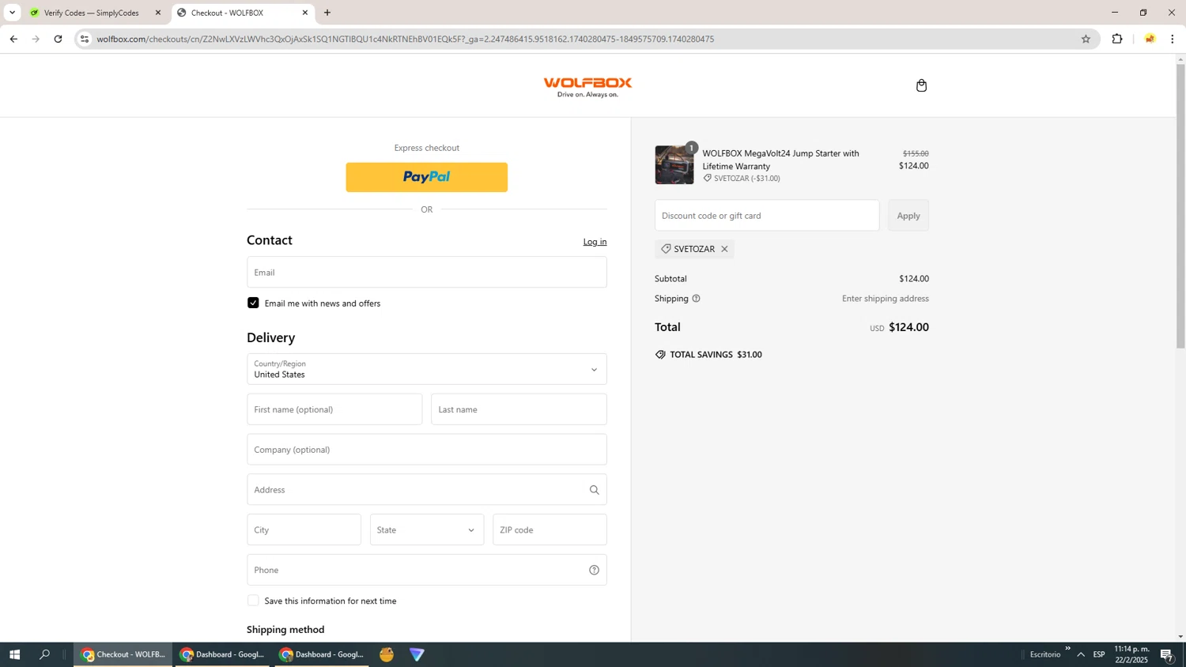Close the Verify Codes SimplyCodes tab
The height and width of the screenshot is (667, 1186).
pyautogui.click(x=158, y=13)
